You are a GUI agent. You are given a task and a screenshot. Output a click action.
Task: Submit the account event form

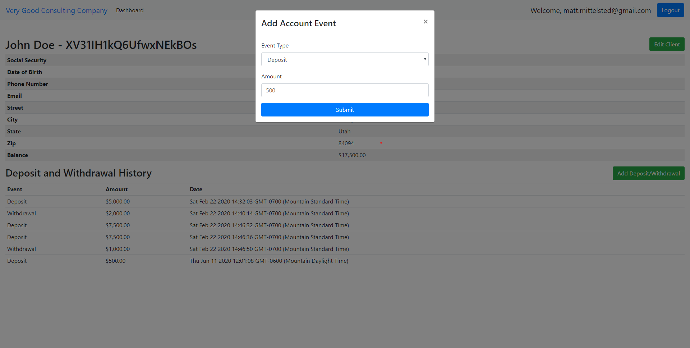(x=345, y=110)
